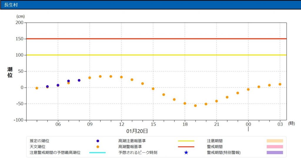This screenshot has width=301, height=160.
Task: Click the 18 hour label on the time axis
Action: 185,124
